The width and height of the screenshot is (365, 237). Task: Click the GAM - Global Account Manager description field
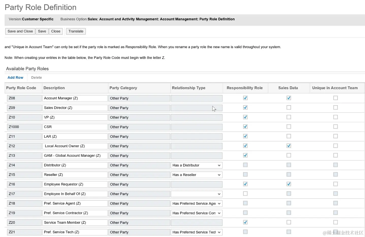click(x=75, y=155)
